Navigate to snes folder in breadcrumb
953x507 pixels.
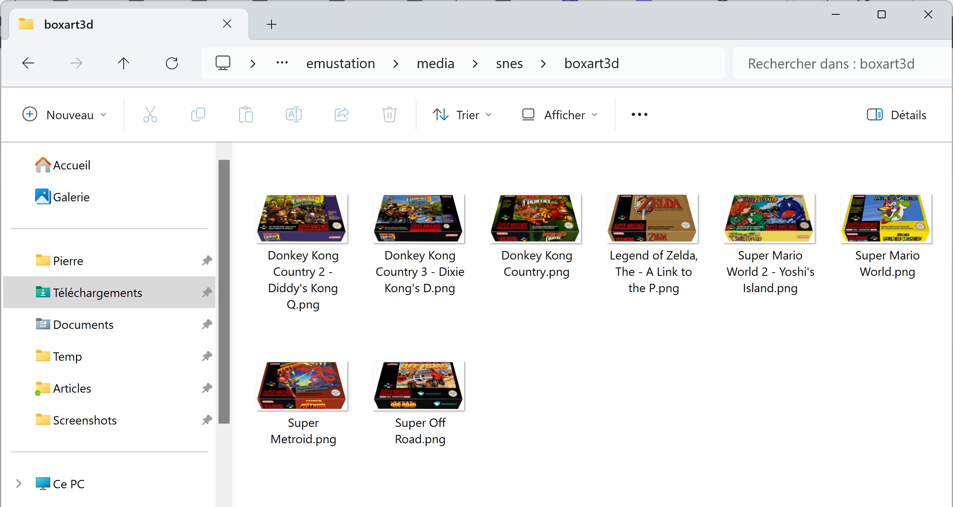pyautogui.click(x=509, y=64)
